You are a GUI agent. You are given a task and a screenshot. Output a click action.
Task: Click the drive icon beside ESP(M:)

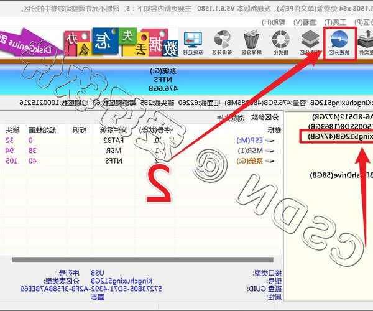(x=269, y=141)
